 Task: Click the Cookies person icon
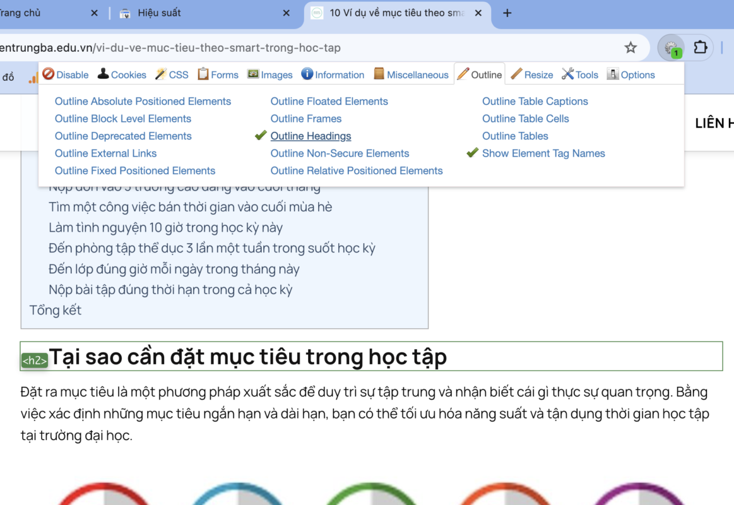pos(103,73)
